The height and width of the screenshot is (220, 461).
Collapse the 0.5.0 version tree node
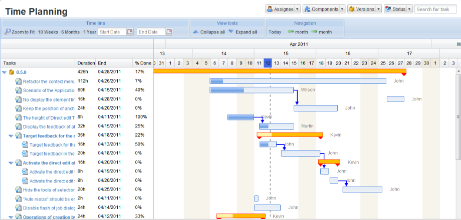tap(5, 72)
